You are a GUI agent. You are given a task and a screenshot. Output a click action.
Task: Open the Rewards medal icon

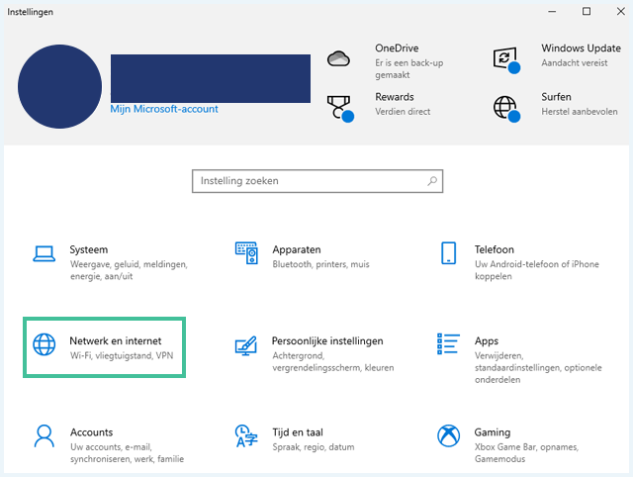340,108
